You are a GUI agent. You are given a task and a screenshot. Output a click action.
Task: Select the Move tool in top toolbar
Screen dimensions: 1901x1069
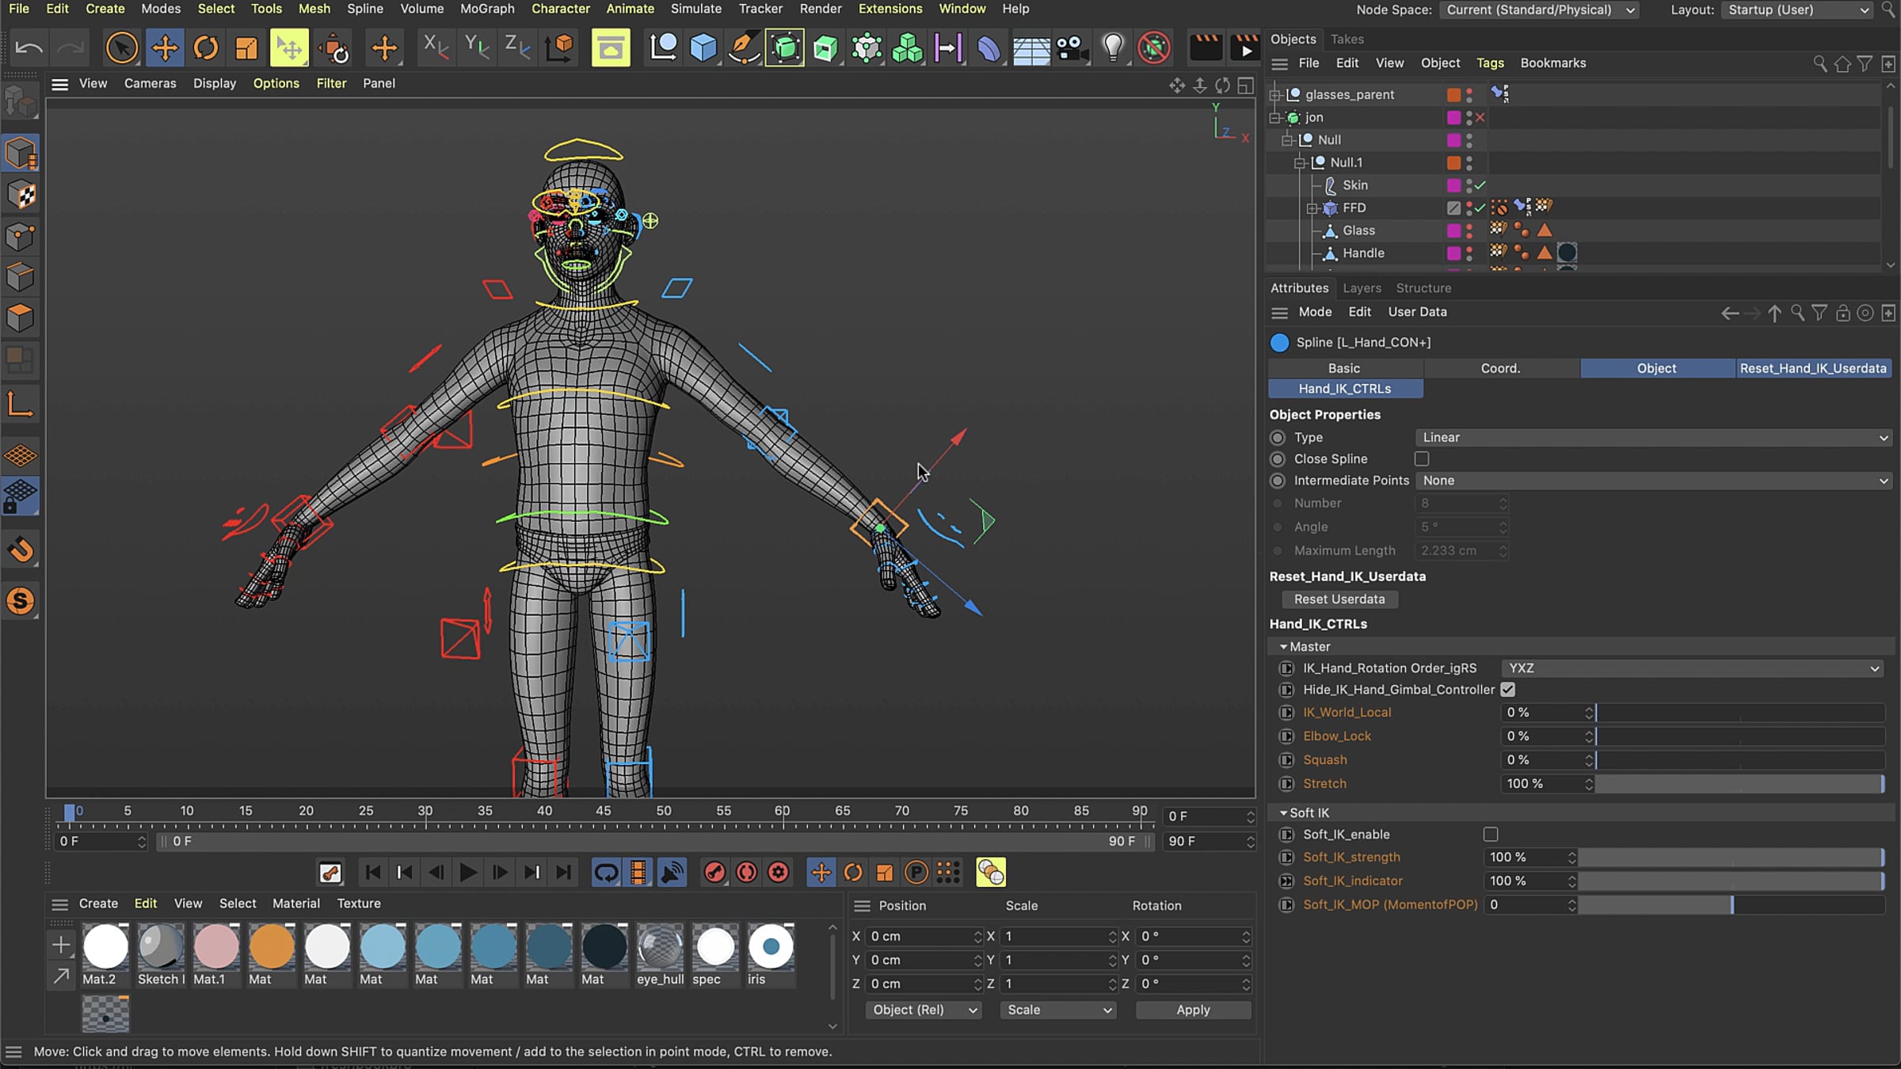point(165,48)
